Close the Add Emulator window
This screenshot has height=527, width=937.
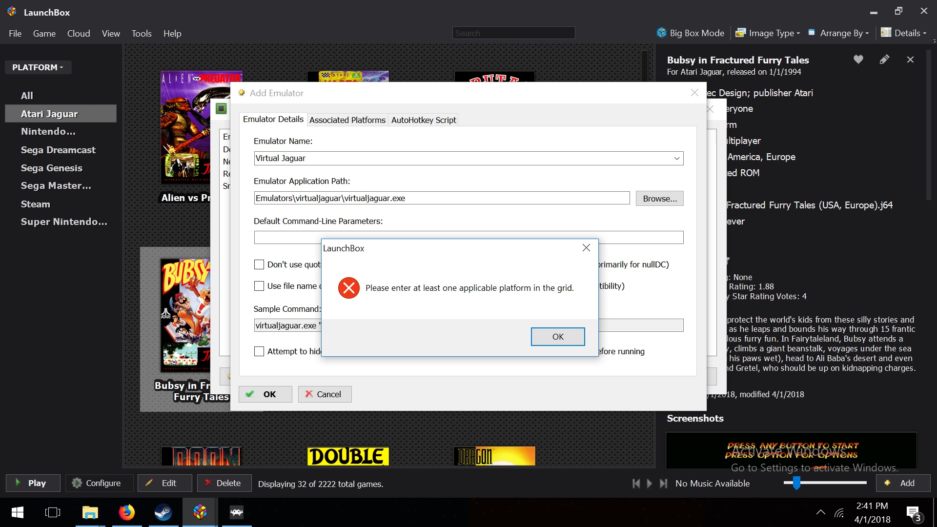(x=694, y=93)
